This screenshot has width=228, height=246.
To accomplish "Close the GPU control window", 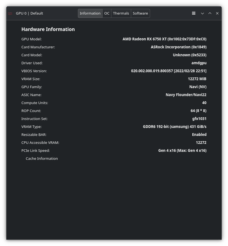I will [x=217, y=13].
